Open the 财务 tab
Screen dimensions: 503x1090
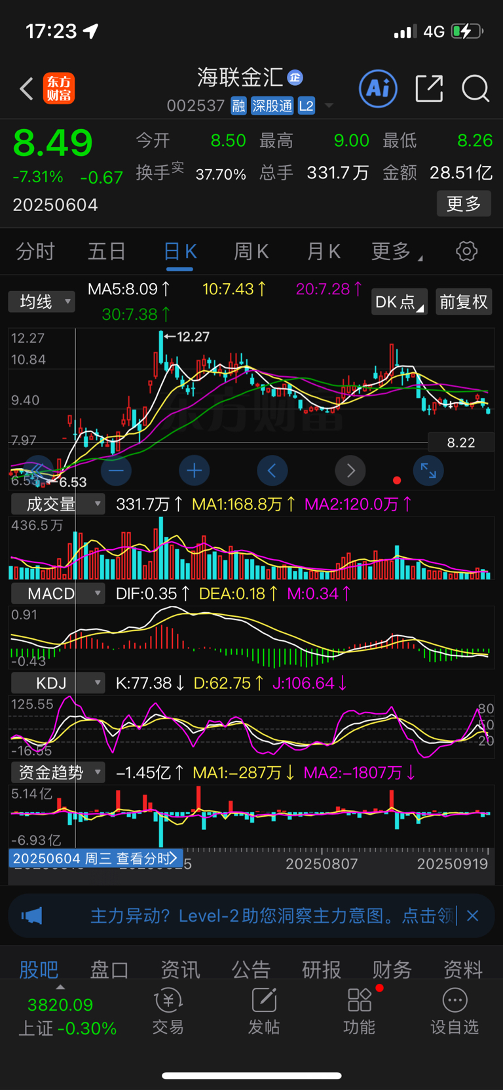392,969
